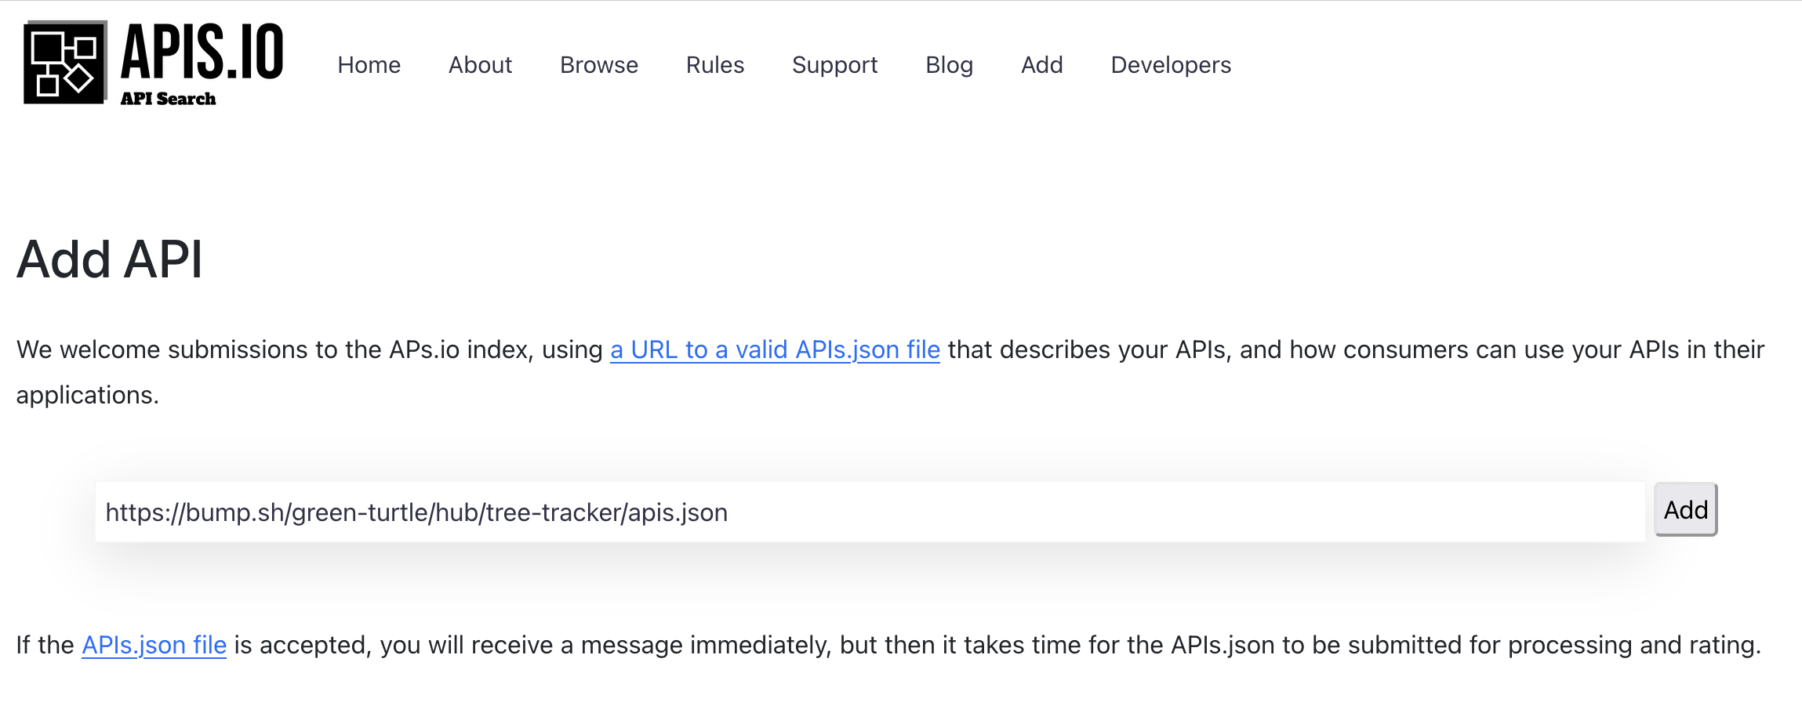Open the APIs.json file link in bottom paragraph
The width and height of the screenshot is (1802, 702).
(x=153, y=645)
